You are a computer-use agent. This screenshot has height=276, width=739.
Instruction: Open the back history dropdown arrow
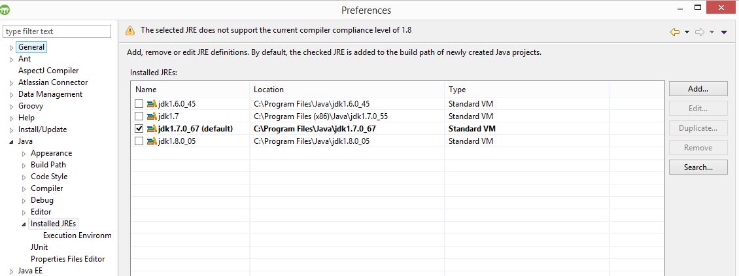coord(687,32)
